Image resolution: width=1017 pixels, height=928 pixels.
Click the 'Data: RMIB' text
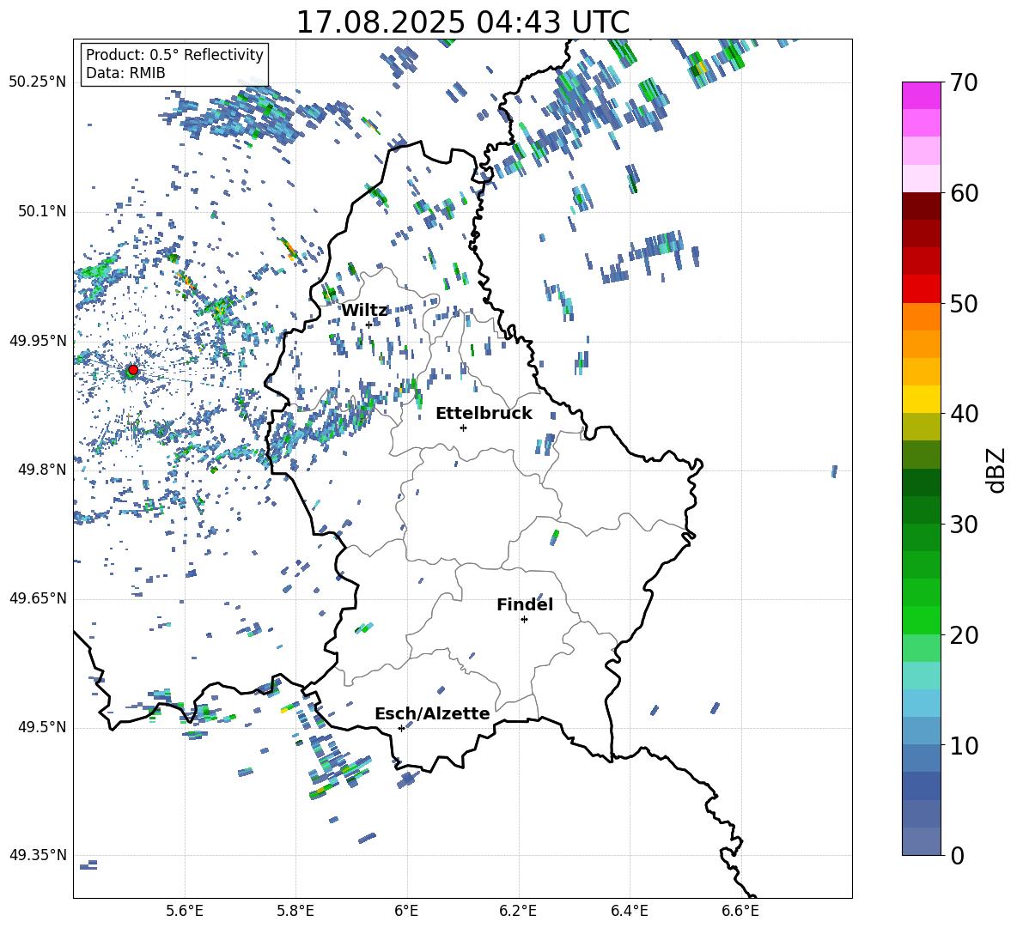coord(125,73)
